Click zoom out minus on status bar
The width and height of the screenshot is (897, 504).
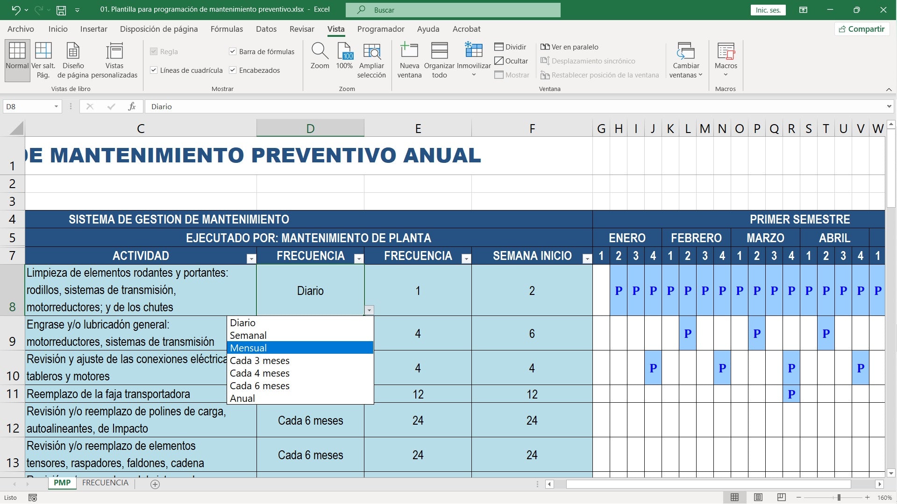[799, 497]
